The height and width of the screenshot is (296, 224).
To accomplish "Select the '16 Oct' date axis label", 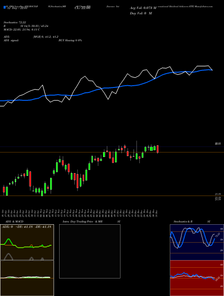I will [4, 213].
